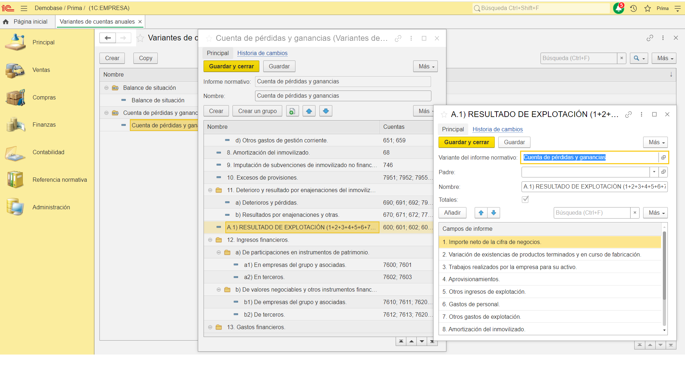Screen dimensions: 685x376
Task: Open Historia de cambios in RESULTADO dialog
Action: pos(497,130)
